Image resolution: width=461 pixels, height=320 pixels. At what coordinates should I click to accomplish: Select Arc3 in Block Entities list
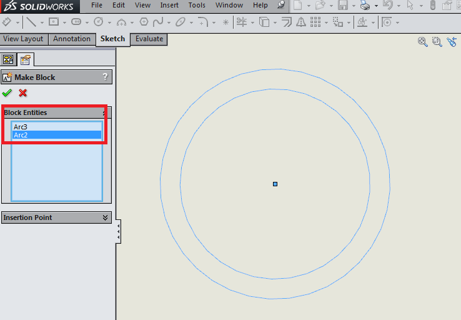[x=57, y=127]
